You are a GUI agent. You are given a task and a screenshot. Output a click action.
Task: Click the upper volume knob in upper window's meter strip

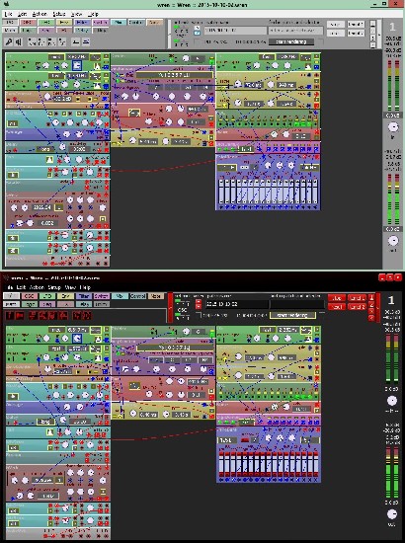[393, 127]
